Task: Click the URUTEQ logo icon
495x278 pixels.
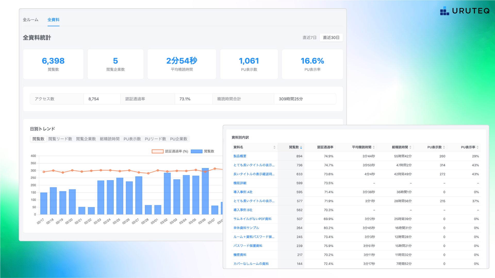Action: point(444,11)
